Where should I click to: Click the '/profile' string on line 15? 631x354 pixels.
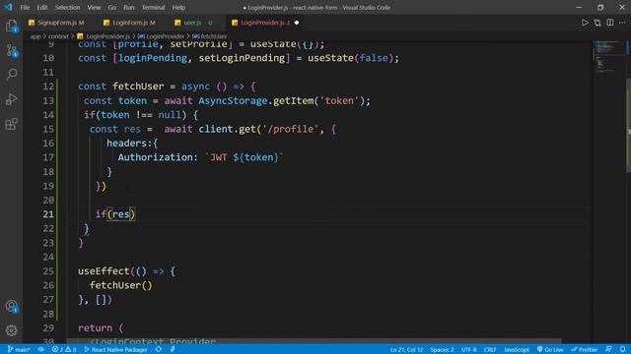coord(290,129)
